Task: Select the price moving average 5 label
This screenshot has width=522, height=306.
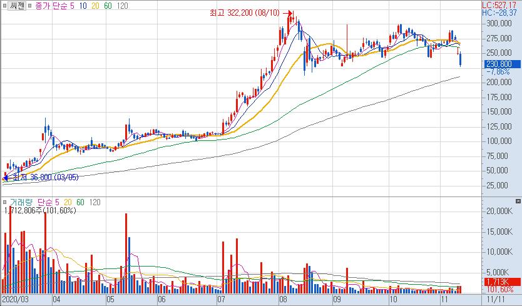Action: (x=72, y=6)
